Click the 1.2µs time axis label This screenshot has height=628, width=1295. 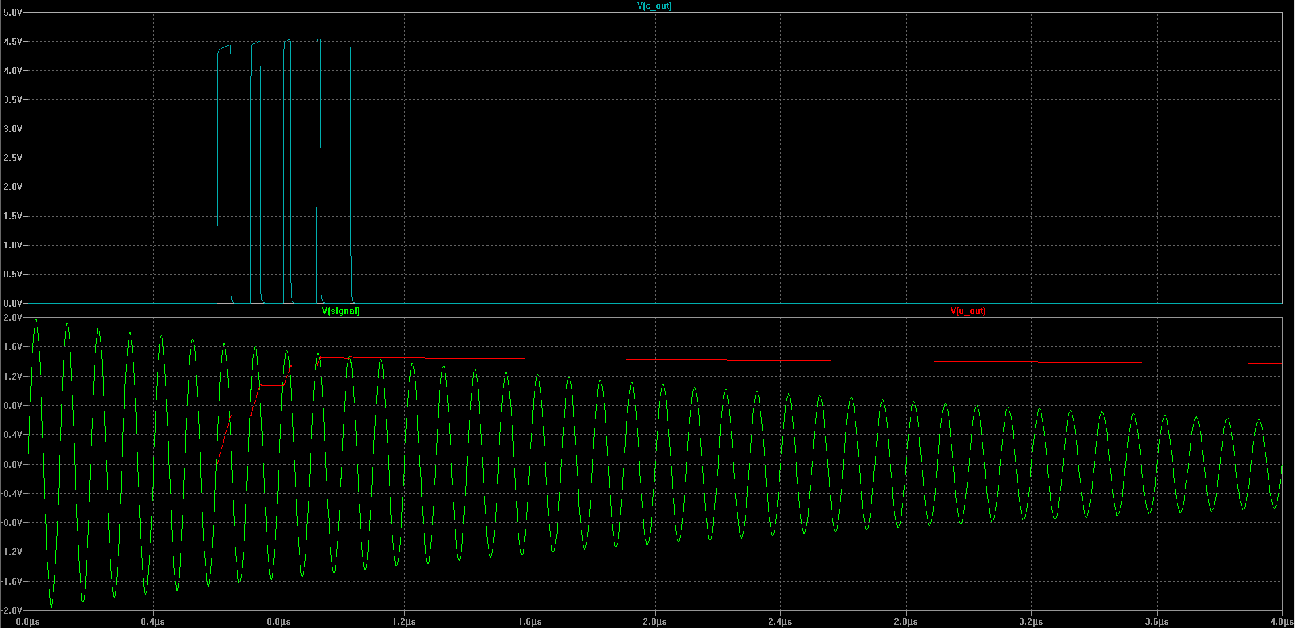point(404,621)
